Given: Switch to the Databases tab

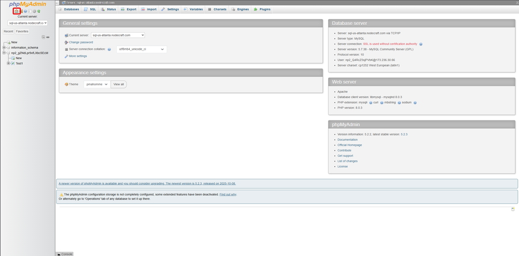Looking at the screenshot, I should point(69,9).
